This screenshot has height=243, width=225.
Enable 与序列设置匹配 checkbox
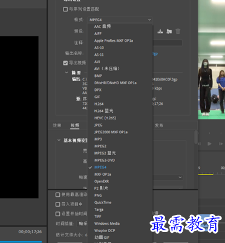[65, 9]
